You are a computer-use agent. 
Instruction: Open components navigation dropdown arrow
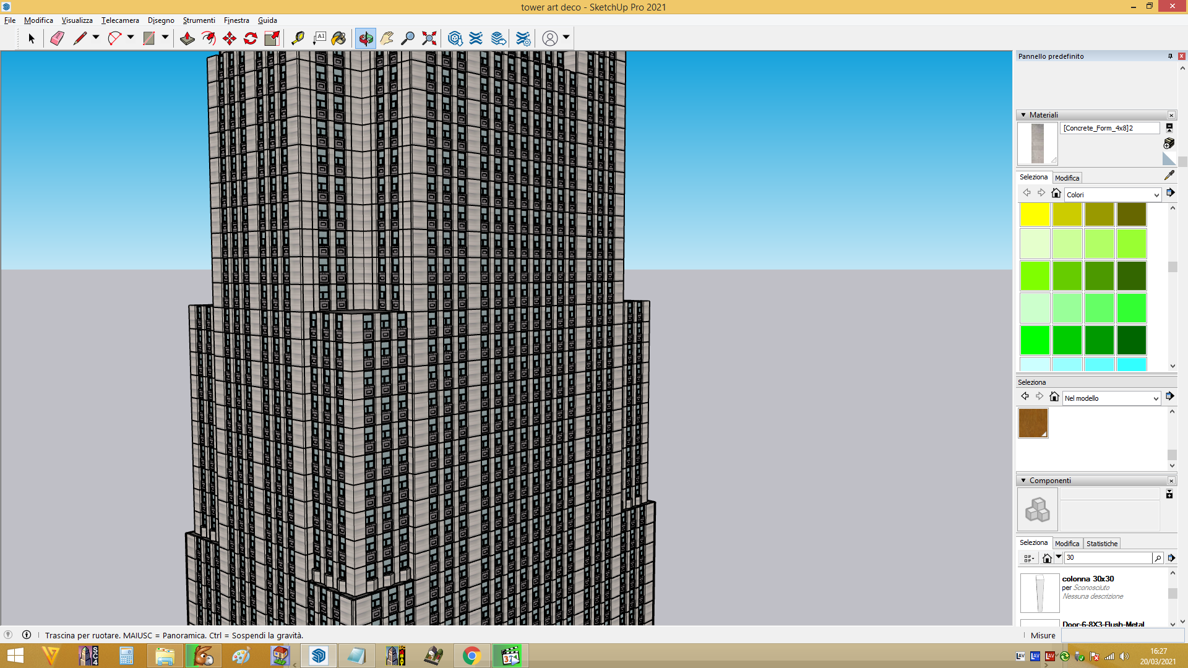point(1059,557)
